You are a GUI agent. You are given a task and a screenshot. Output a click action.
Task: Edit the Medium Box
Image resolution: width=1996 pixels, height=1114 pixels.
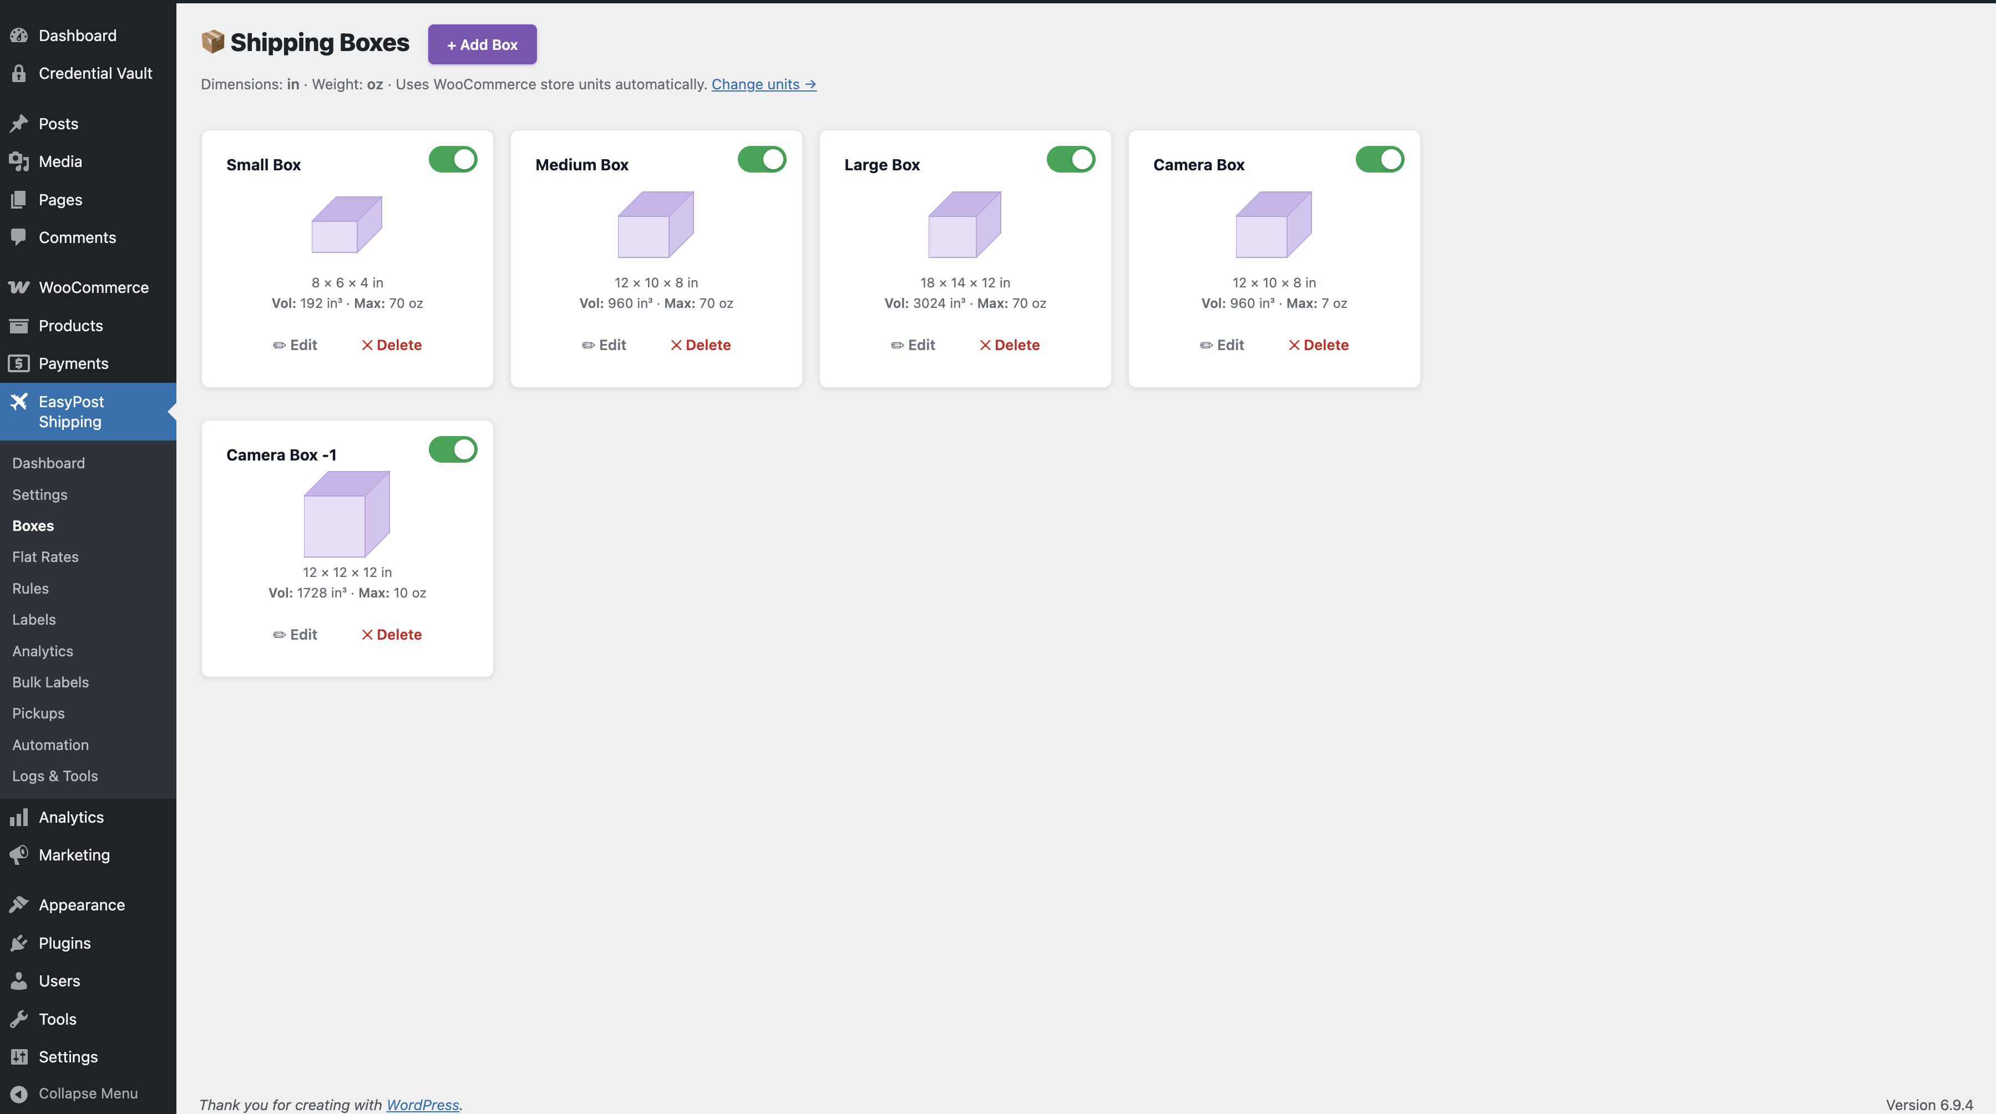[604, 346]
